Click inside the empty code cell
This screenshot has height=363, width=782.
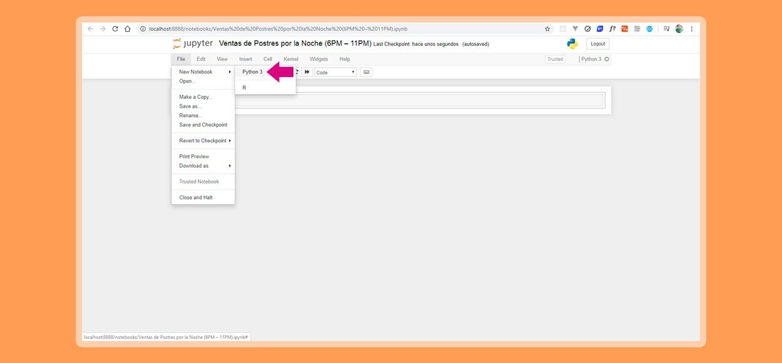click(x=419, y=100)
